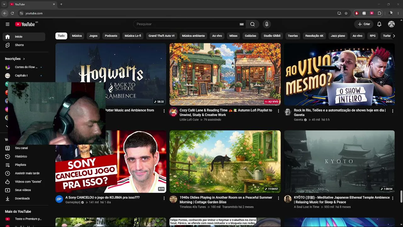Image resolution: width=403 pixels, height=227 pixels.
Task: Select the Jogos filter chip
Action: [x=93, y=36]
